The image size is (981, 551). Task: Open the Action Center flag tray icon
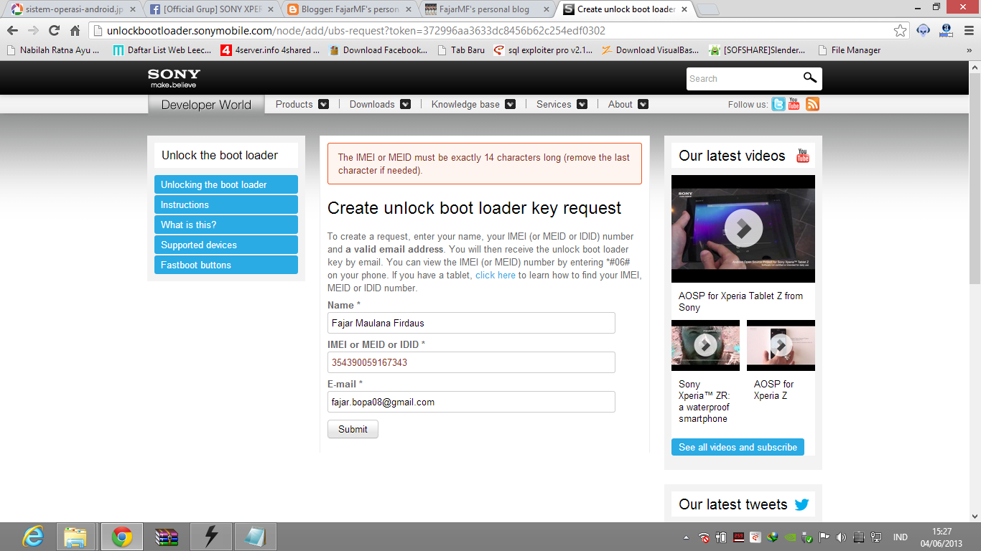(x=824, y=537)
